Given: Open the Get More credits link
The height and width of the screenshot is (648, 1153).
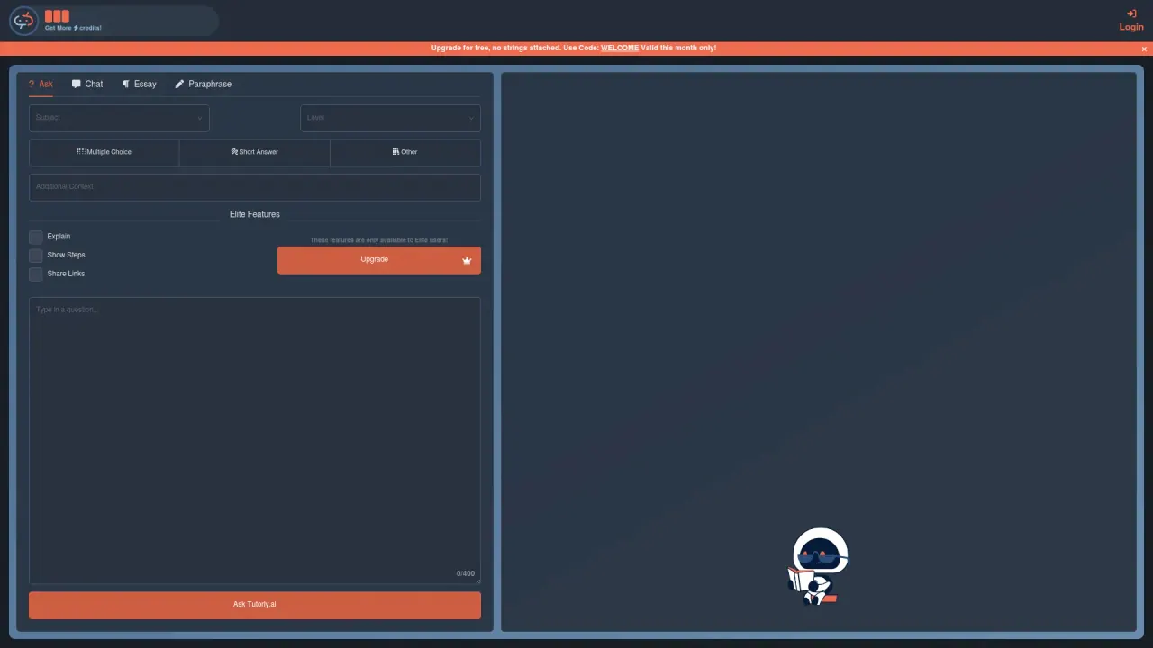Looking at the screenshot, I should pyautogui.click(x=73, y=28).
